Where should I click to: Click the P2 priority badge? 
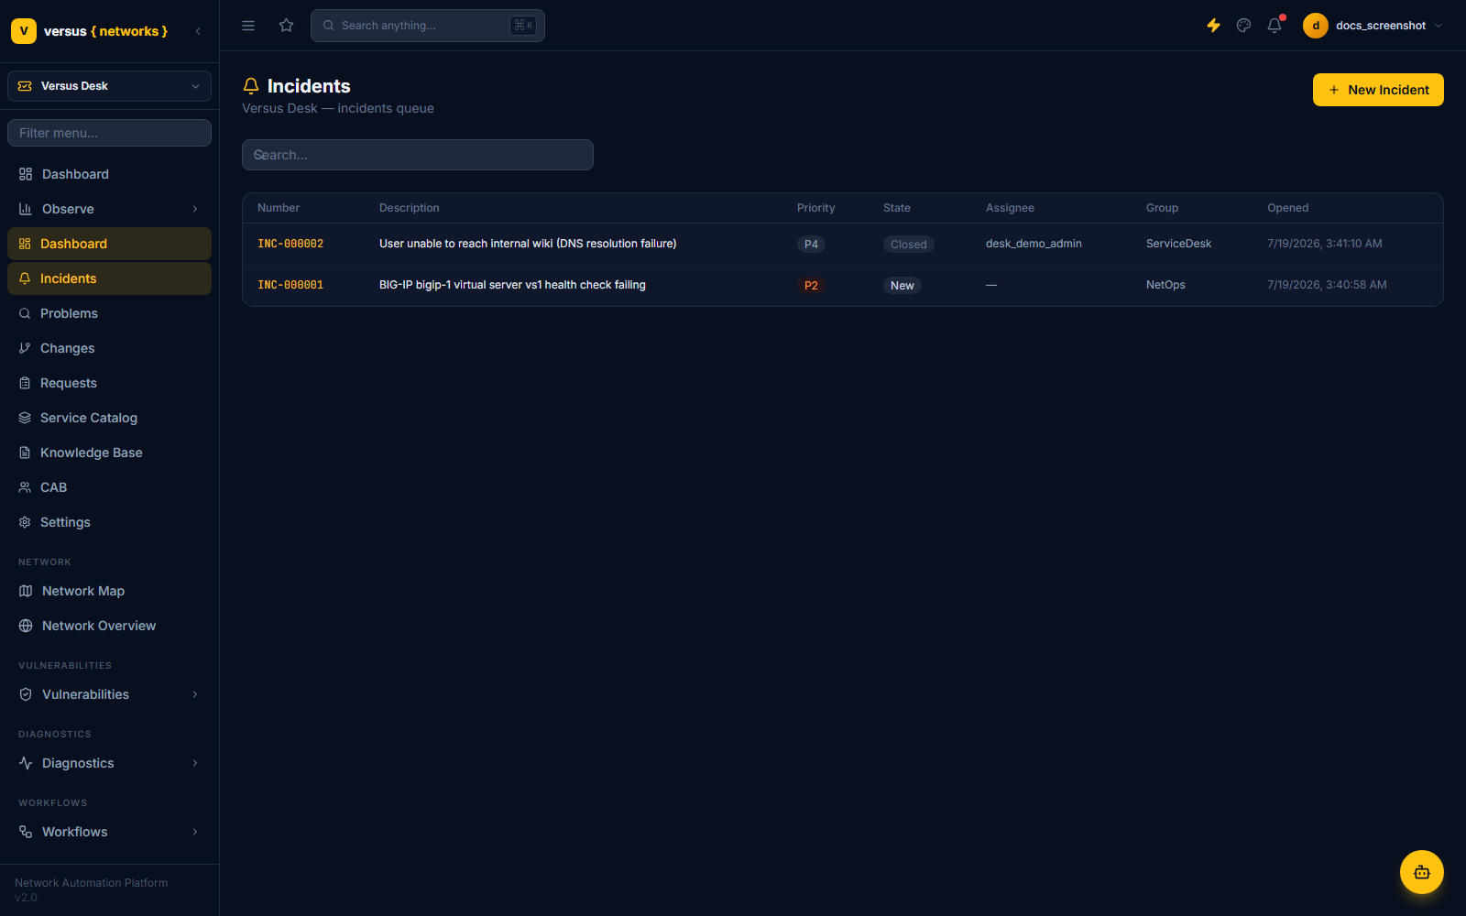click(811, 286)
